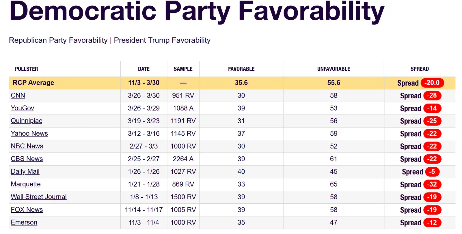Open the Wall Street Journal poll
Screen dimensions: 462x234
[39, 197]
